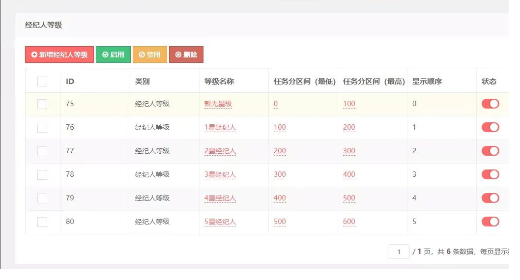Tick the select-all checkbox in table header

42,82
